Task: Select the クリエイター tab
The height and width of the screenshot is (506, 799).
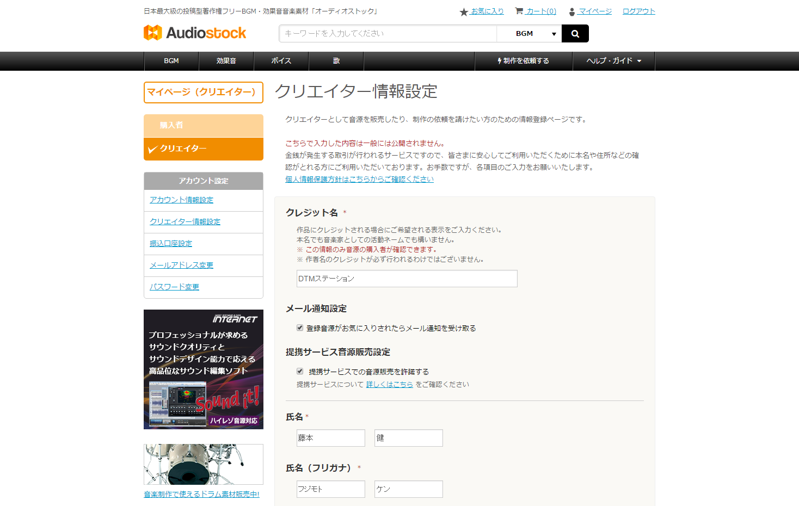Action: [x=204, y=149]
